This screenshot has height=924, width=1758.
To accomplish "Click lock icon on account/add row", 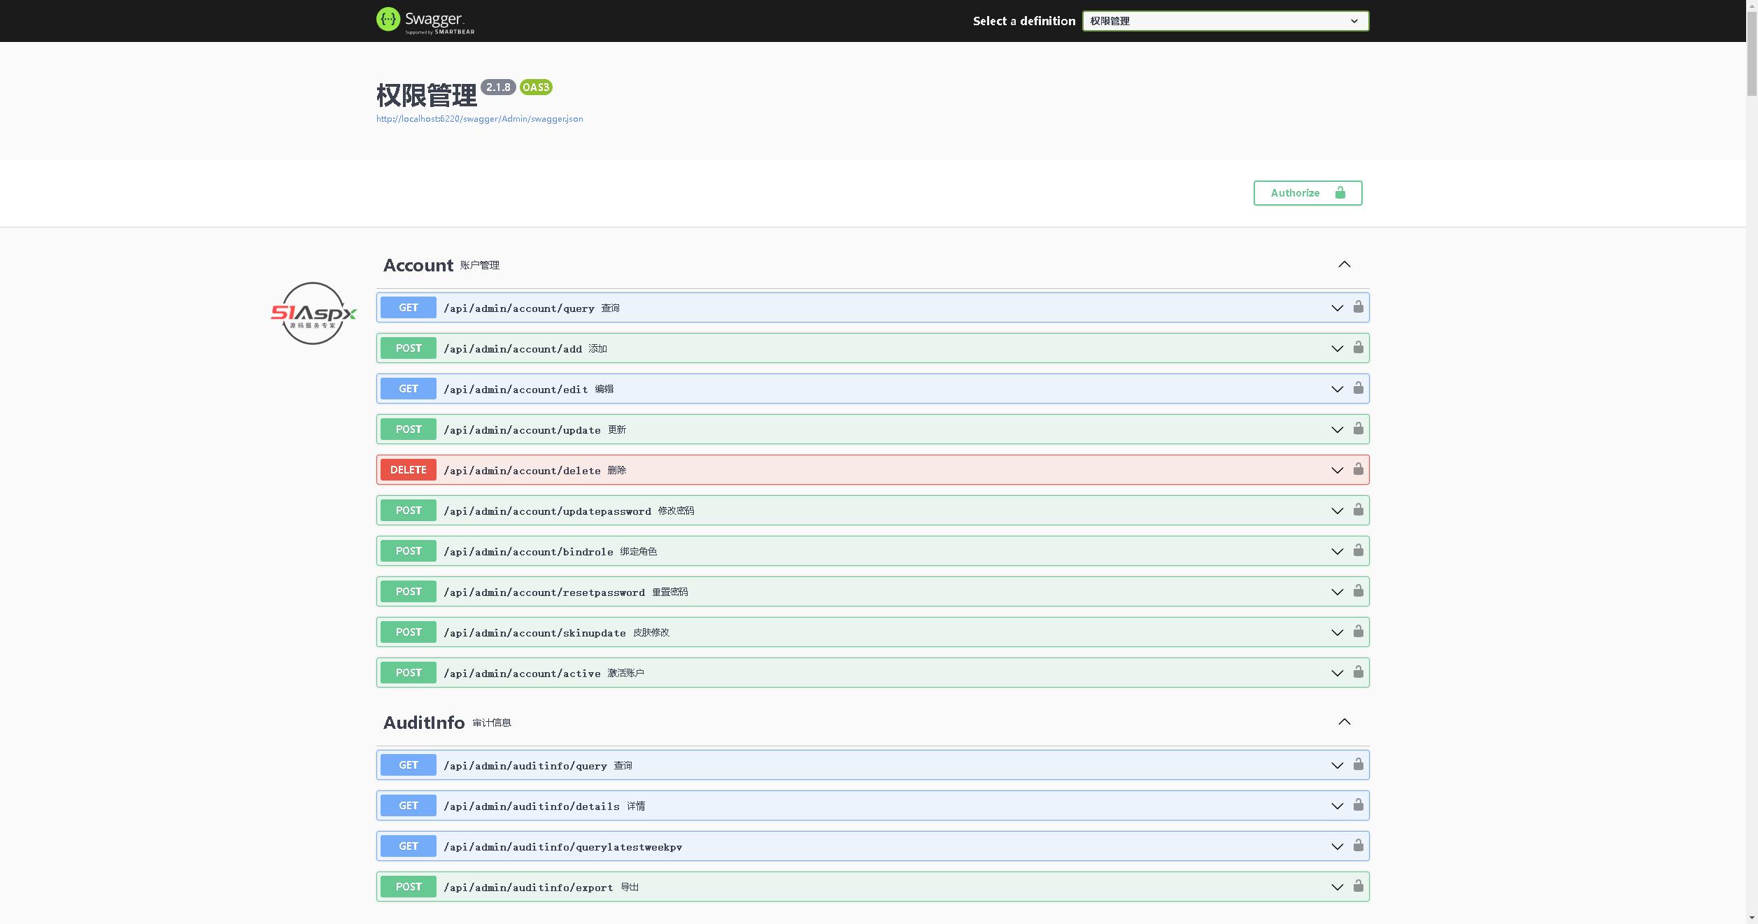I will coord(1358,348).
